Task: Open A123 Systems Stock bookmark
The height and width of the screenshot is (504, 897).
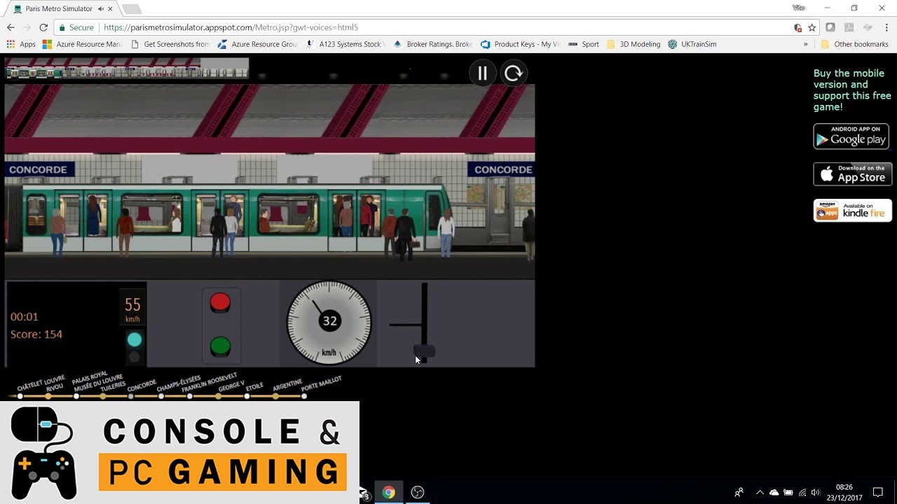Action: [345, 44]
